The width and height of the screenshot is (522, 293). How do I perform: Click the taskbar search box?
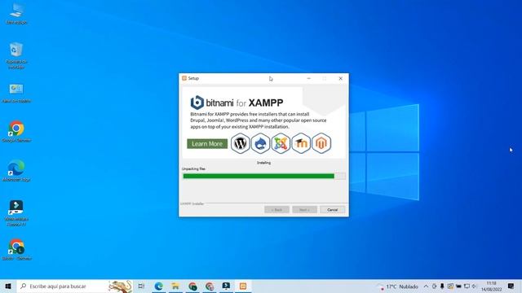74,286
